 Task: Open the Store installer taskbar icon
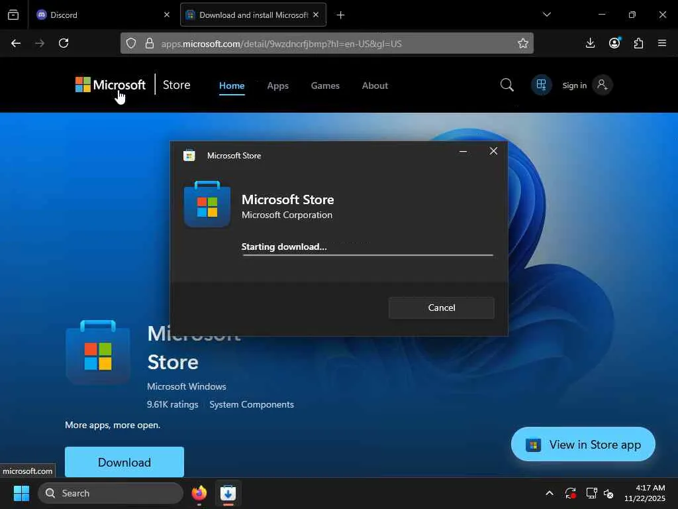[x=228, y=493]
